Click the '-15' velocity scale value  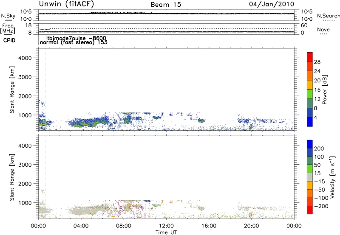coord(320,181)
